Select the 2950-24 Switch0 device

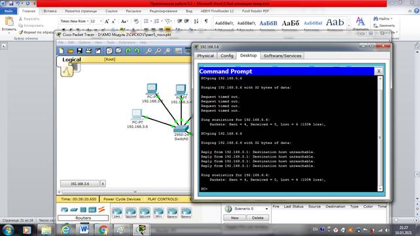[181, 129]
